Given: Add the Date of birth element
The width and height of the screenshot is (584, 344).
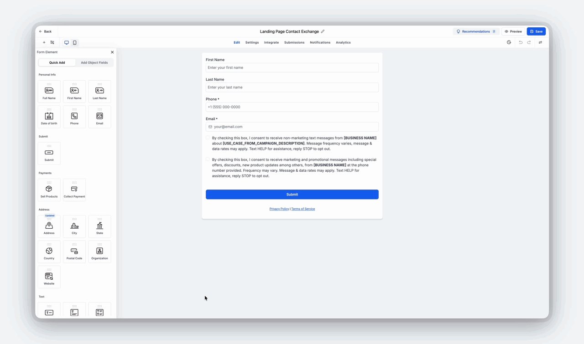Looking at the screenshot, I should click(49, 117).
